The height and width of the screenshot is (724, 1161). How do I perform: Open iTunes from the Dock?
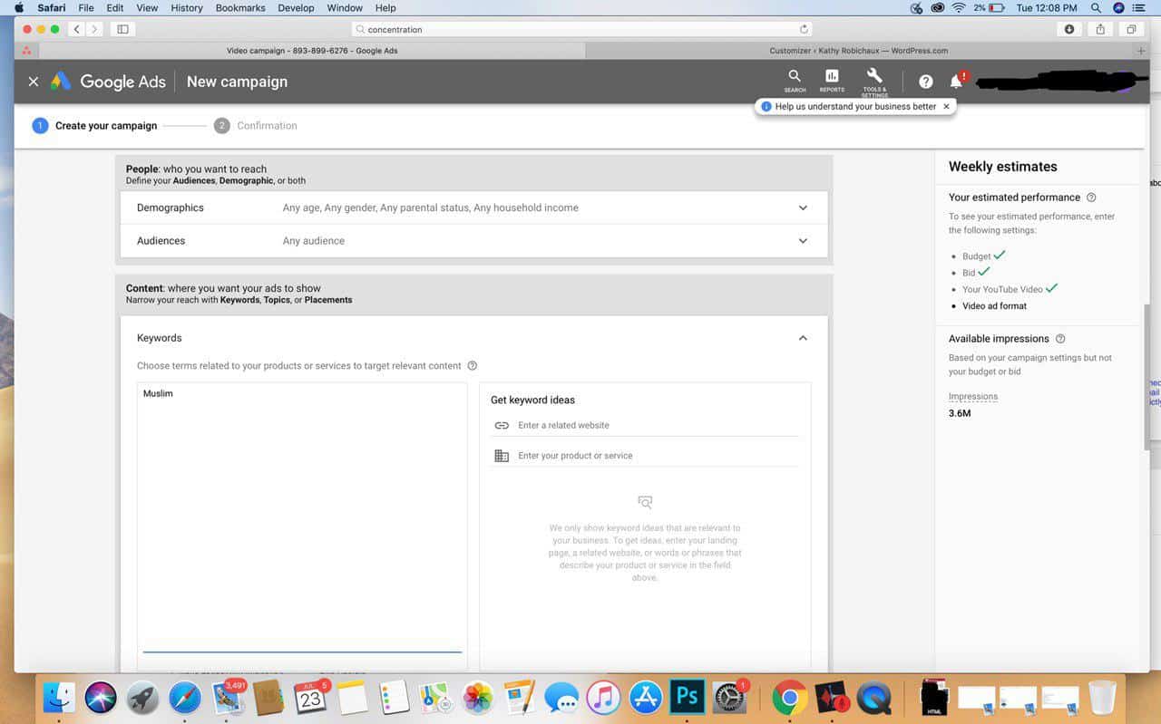(x=603, y=697)
